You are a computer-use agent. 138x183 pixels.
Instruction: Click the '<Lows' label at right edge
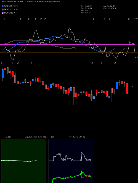(x=136, y=63)
